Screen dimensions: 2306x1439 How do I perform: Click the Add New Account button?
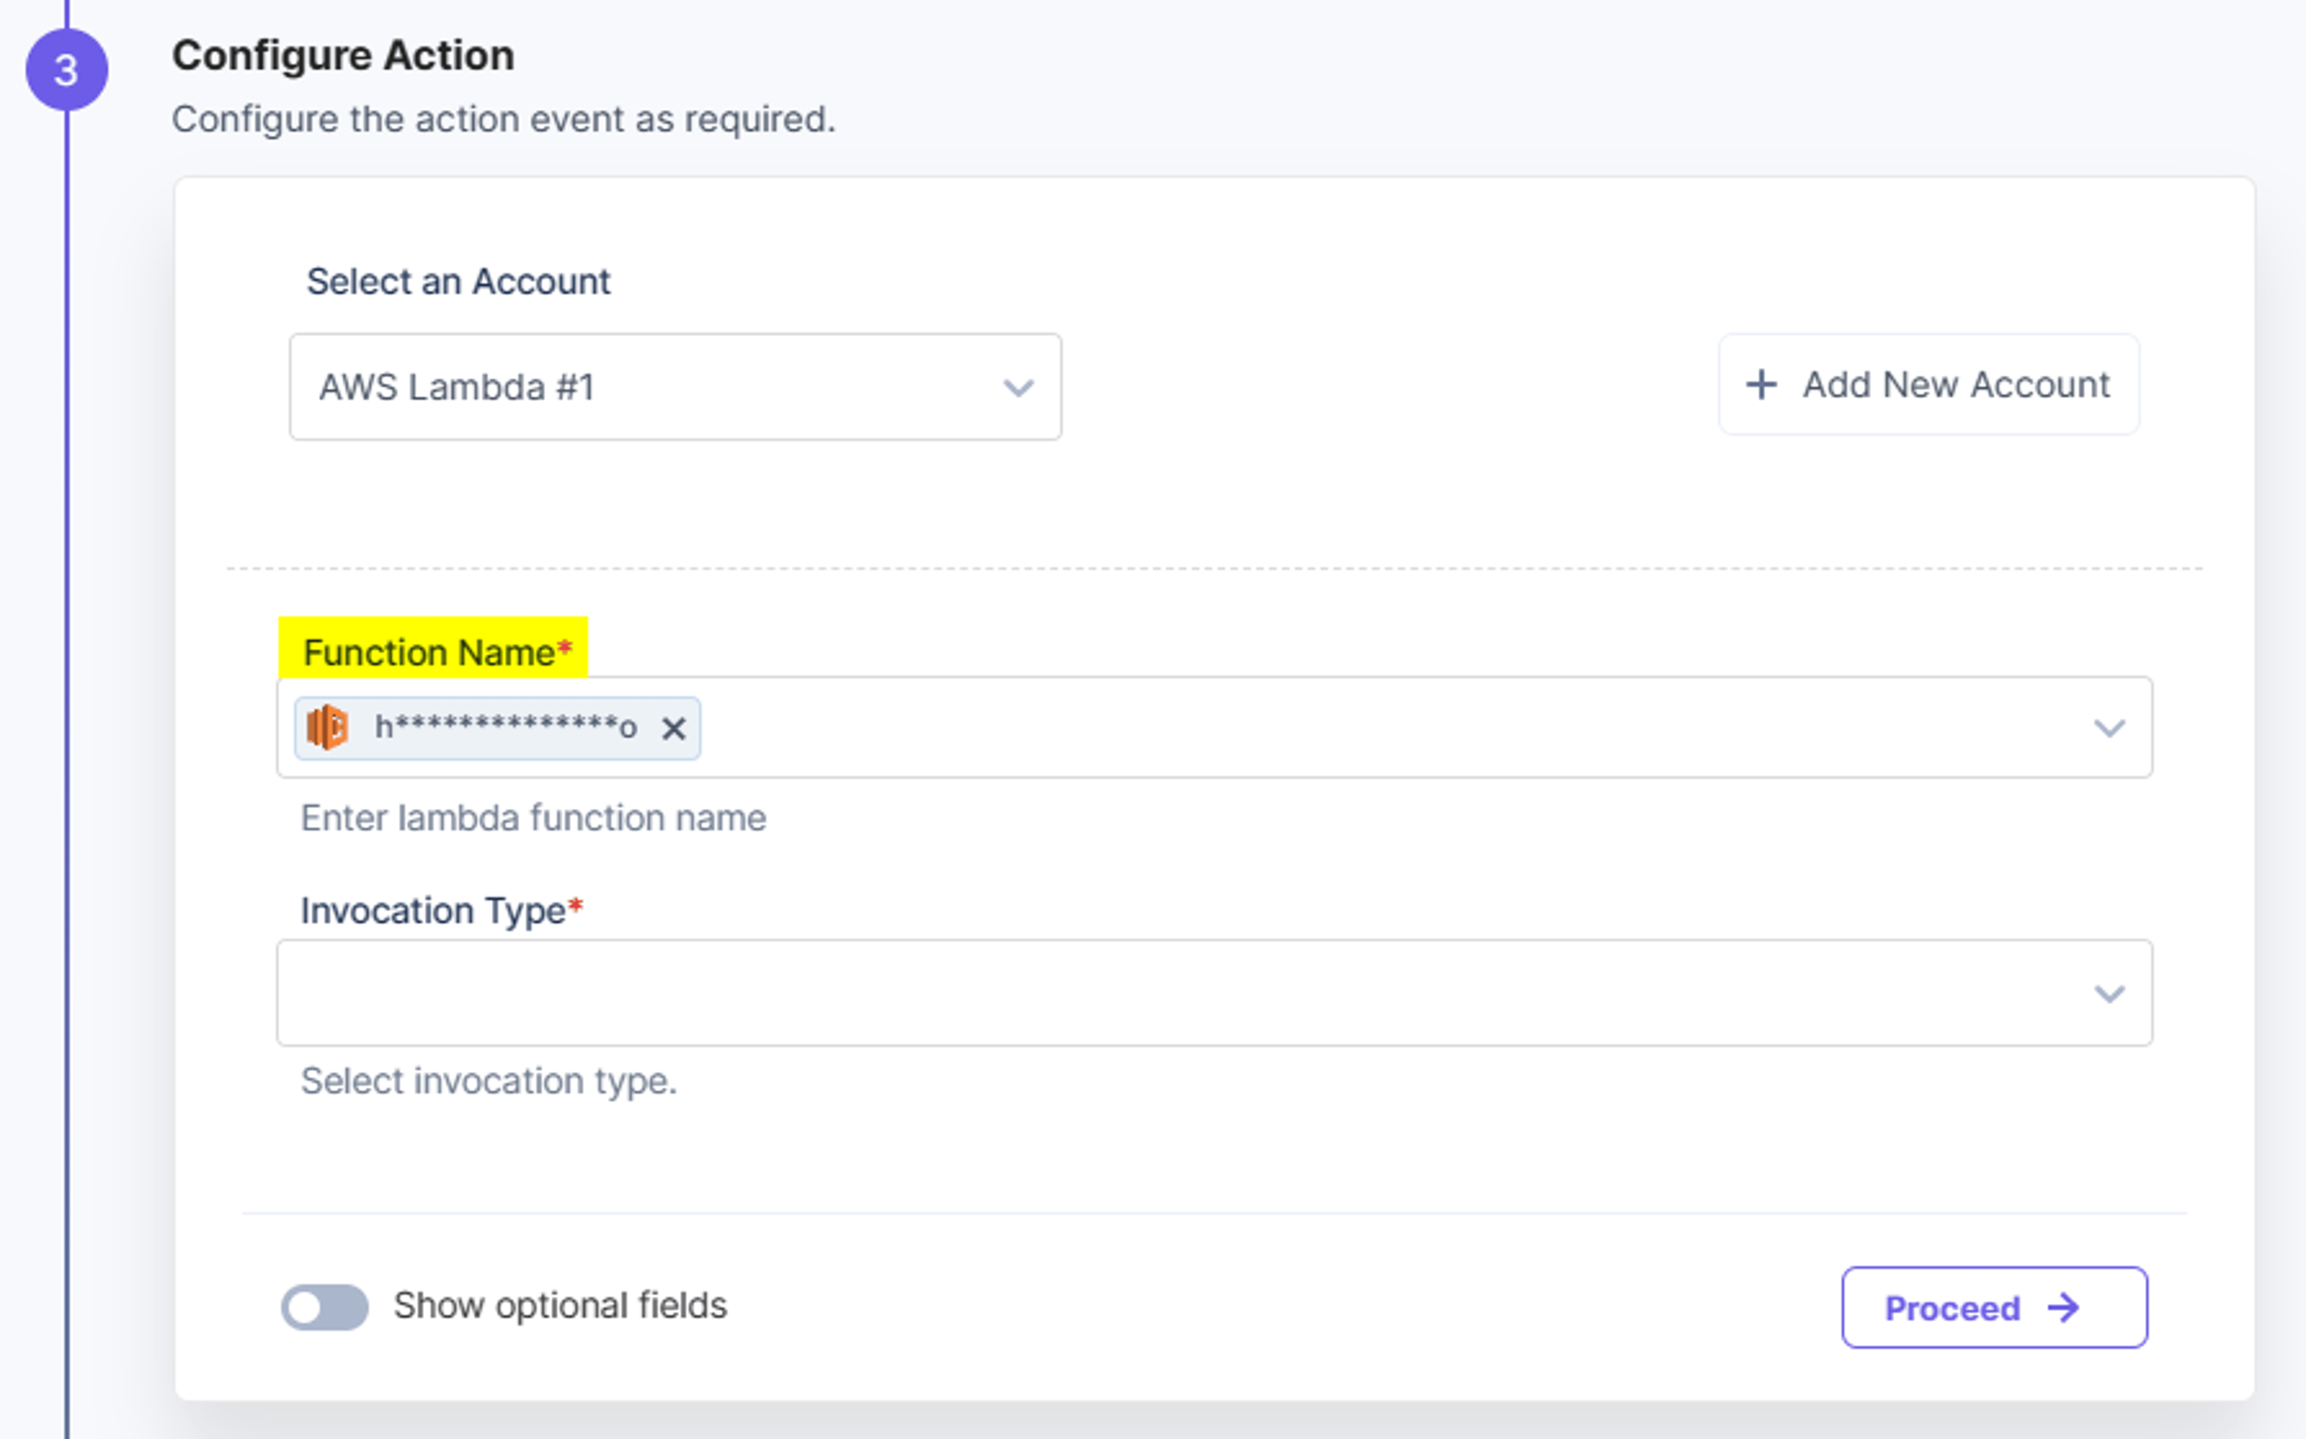pos(1928,384)
